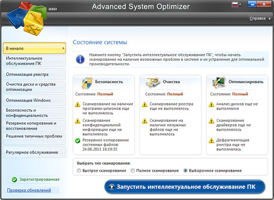Click warning icon beside конфиденциальной информации status
Screen dimensions: 274x200
point(78,121)
